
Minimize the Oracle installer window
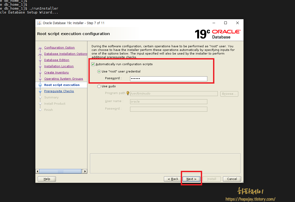(214, 23)
